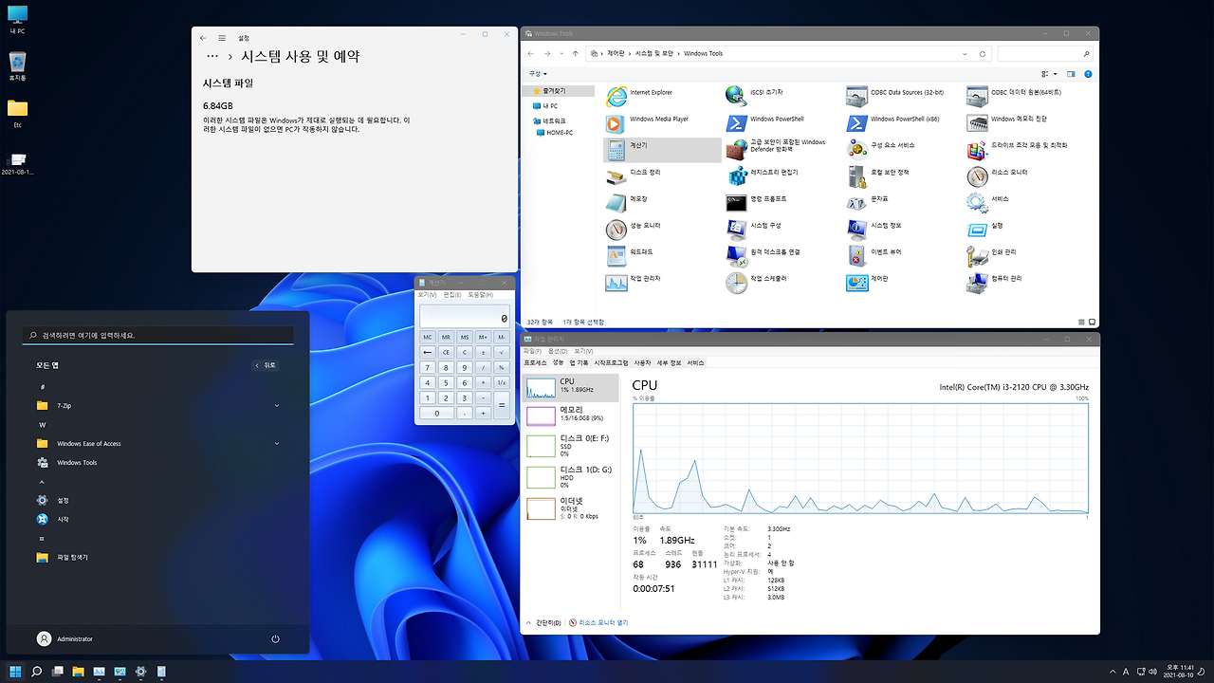
Task: Open 로컬 보안 정책 icon
Action: [x=856, y=175]
